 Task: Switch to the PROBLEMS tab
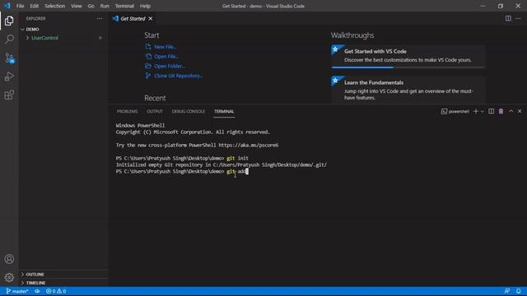(127, 112)
